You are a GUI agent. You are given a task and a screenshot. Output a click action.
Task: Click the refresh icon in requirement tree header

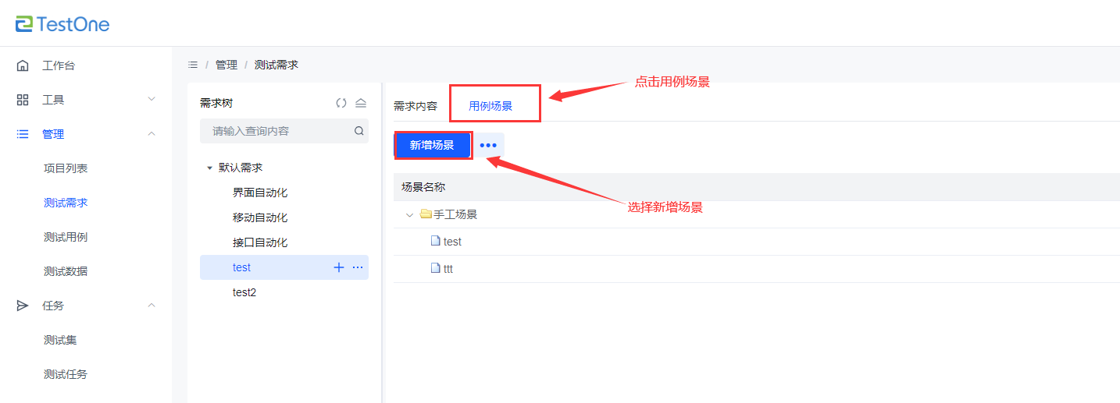(x=341, y=103)
